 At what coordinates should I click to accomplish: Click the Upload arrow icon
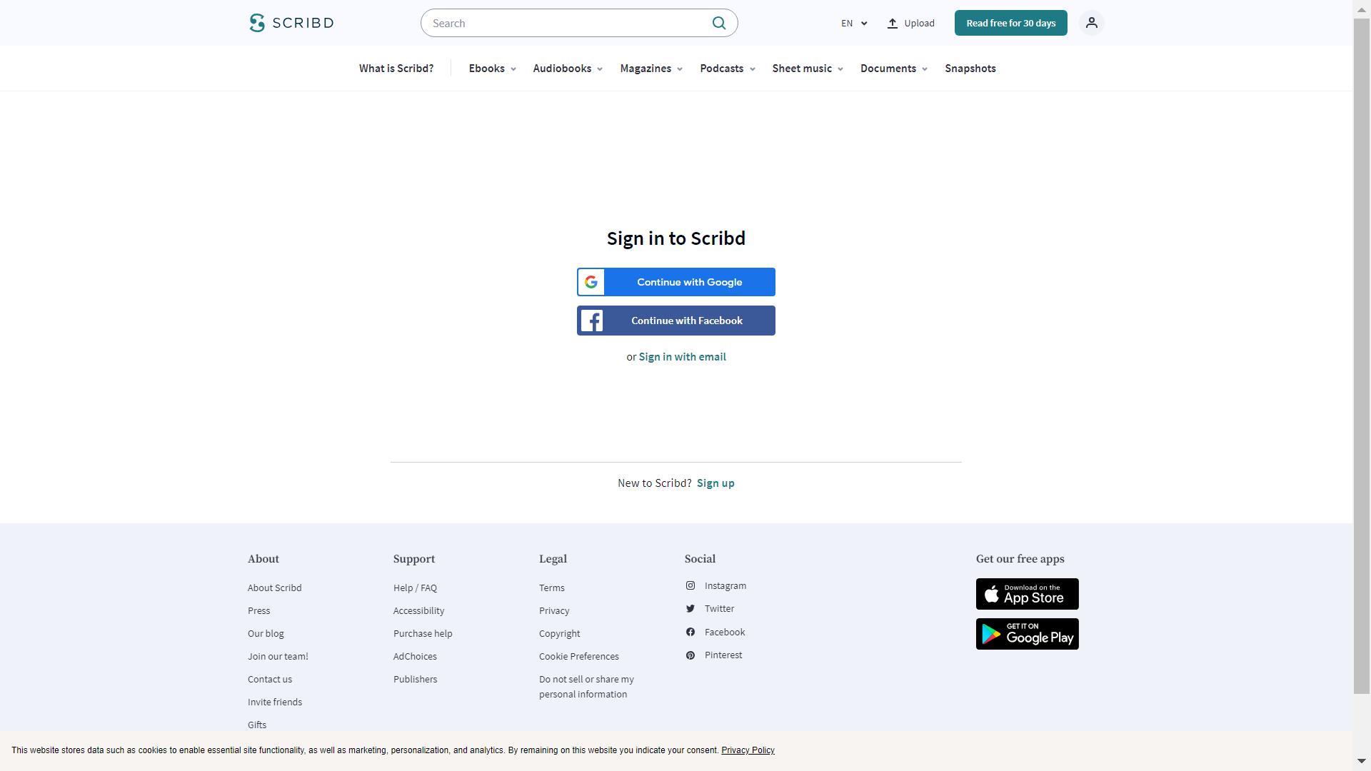click(893, 24)
